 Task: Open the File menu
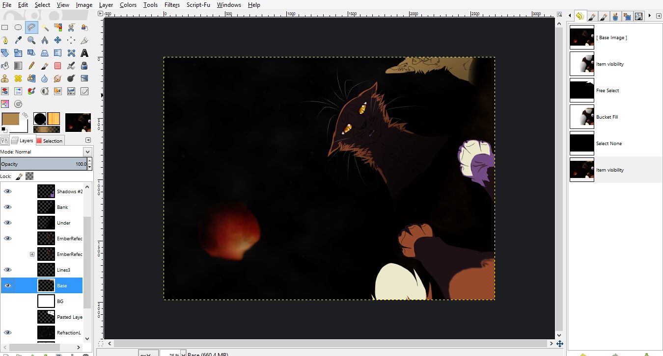pyautogui.click(x=7, y=5)
